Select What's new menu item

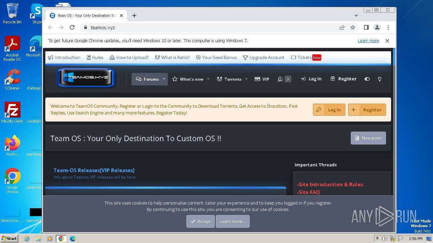tap(188, 79)
